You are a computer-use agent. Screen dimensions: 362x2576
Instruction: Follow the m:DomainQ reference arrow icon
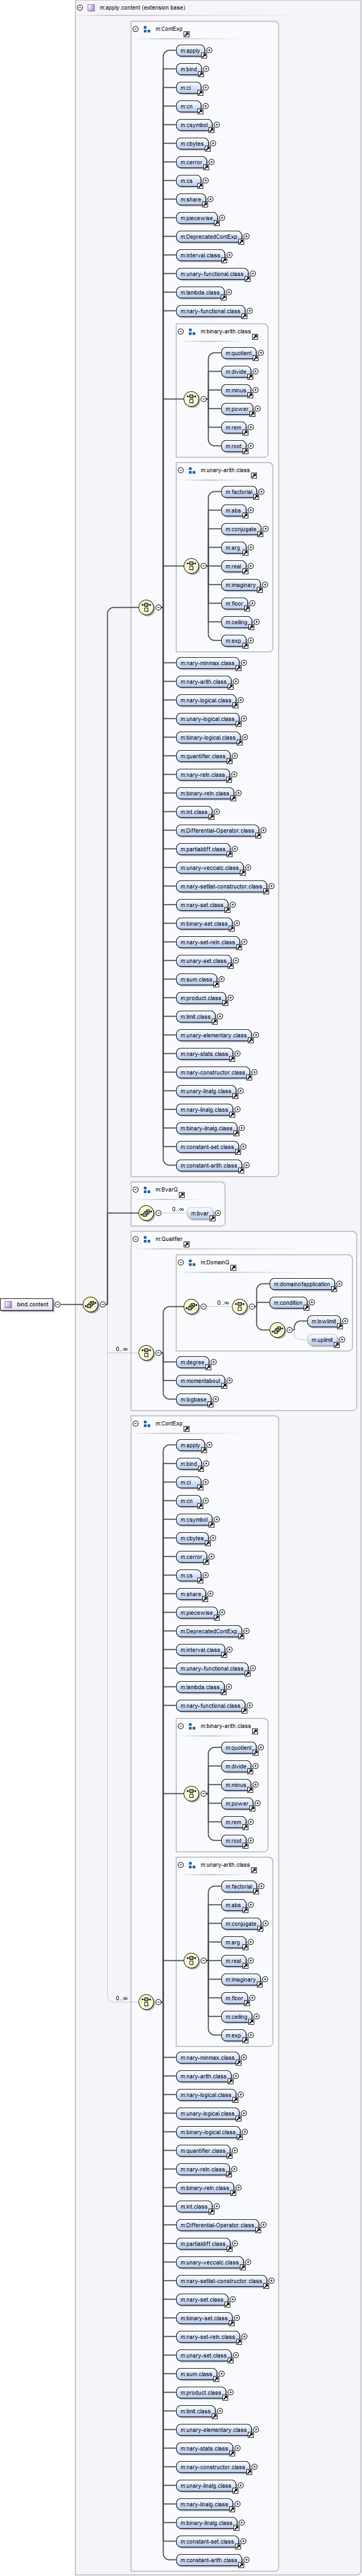[x=234, y=1267]
